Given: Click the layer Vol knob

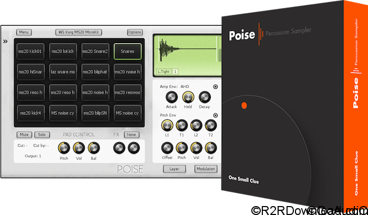Looking at the screenshot, I should (196, 148).
